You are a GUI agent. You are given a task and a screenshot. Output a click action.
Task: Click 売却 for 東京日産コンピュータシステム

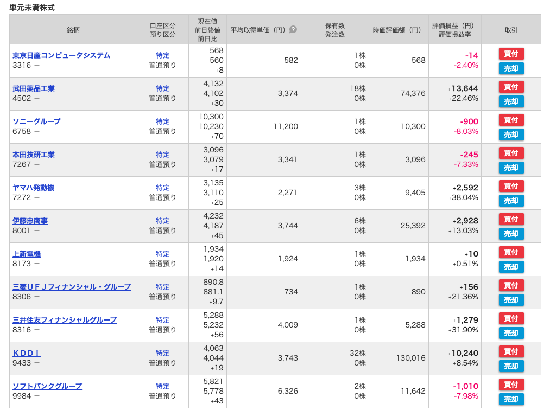(511, 68)
